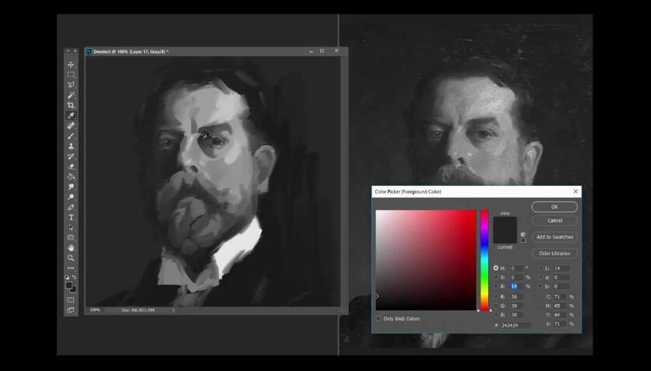Open the status bar info arrow menu
Screen dimensions: 651x371
(x=174, y=310)
